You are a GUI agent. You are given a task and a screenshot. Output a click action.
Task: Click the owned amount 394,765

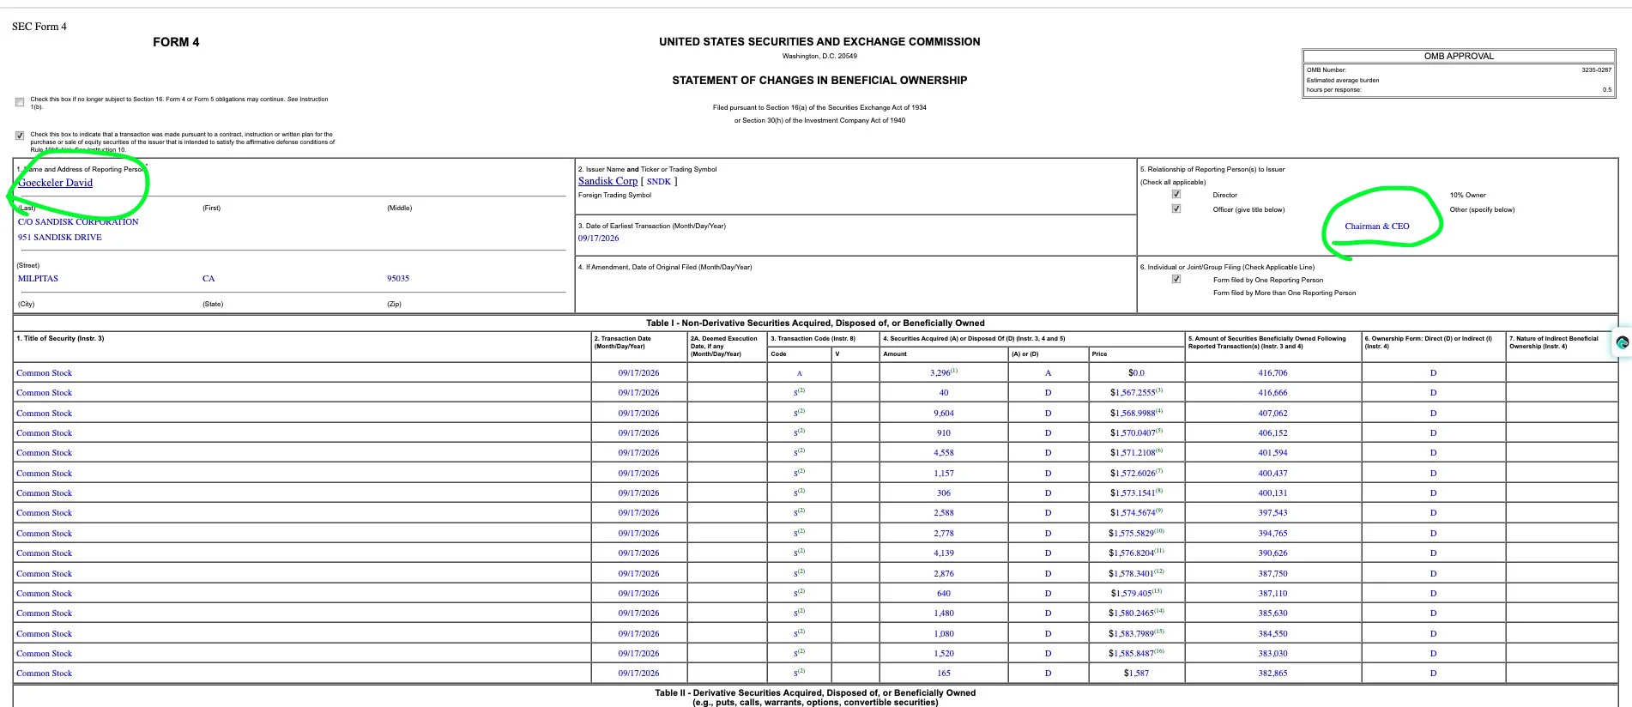(x=1272, y=534)
